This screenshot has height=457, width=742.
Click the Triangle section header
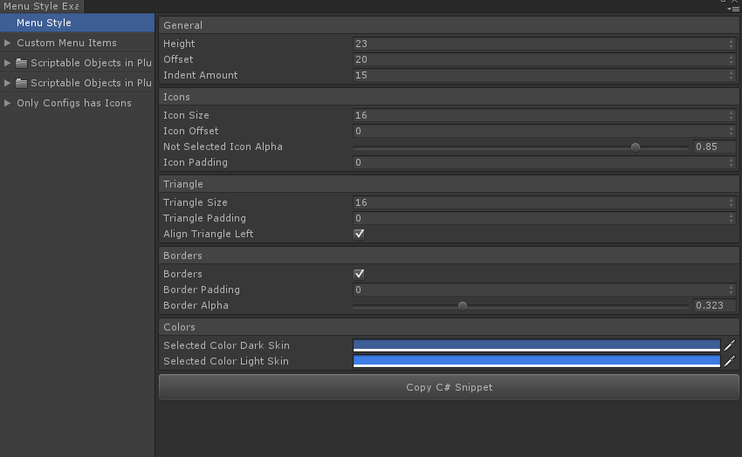pos(449,184)
